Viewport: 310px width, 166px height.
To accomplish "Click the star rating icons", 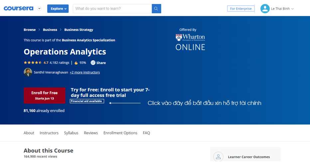I will [33, 62].
